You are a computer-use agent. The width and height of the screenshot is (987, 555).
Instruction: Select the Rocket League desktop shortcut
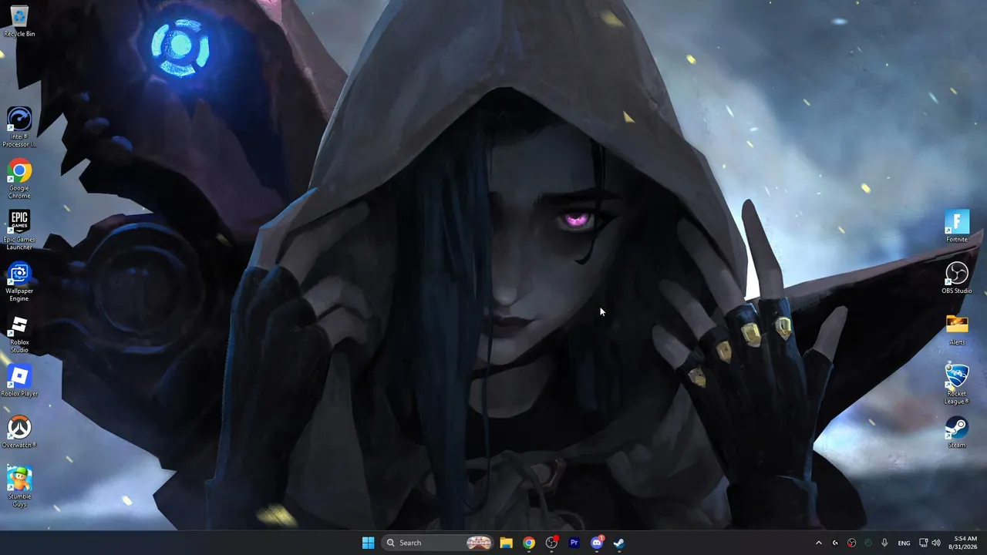point(957,384)
